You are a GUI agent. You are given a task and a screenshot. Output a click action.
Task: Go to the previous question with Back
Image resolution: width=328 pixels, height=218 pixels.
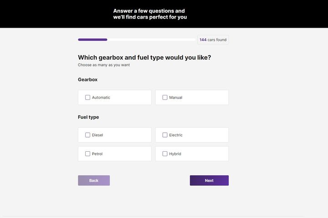(x=94, y=181)
